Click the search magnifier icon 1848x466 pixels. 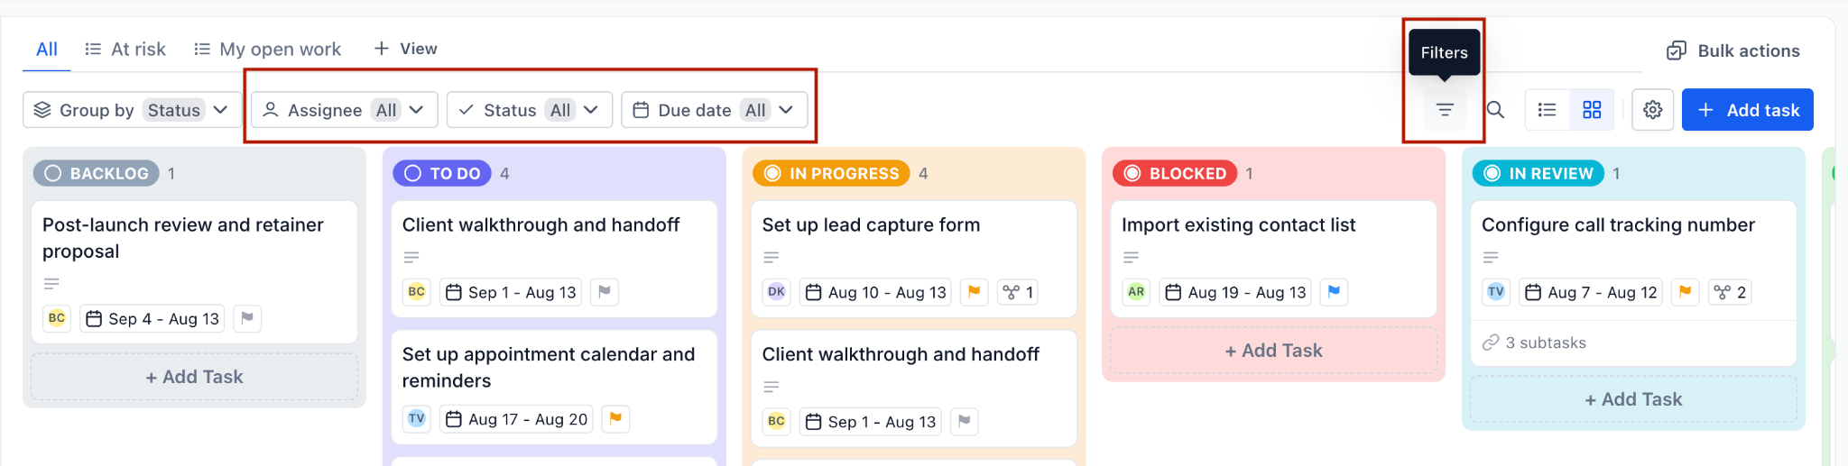(1495, 110)
